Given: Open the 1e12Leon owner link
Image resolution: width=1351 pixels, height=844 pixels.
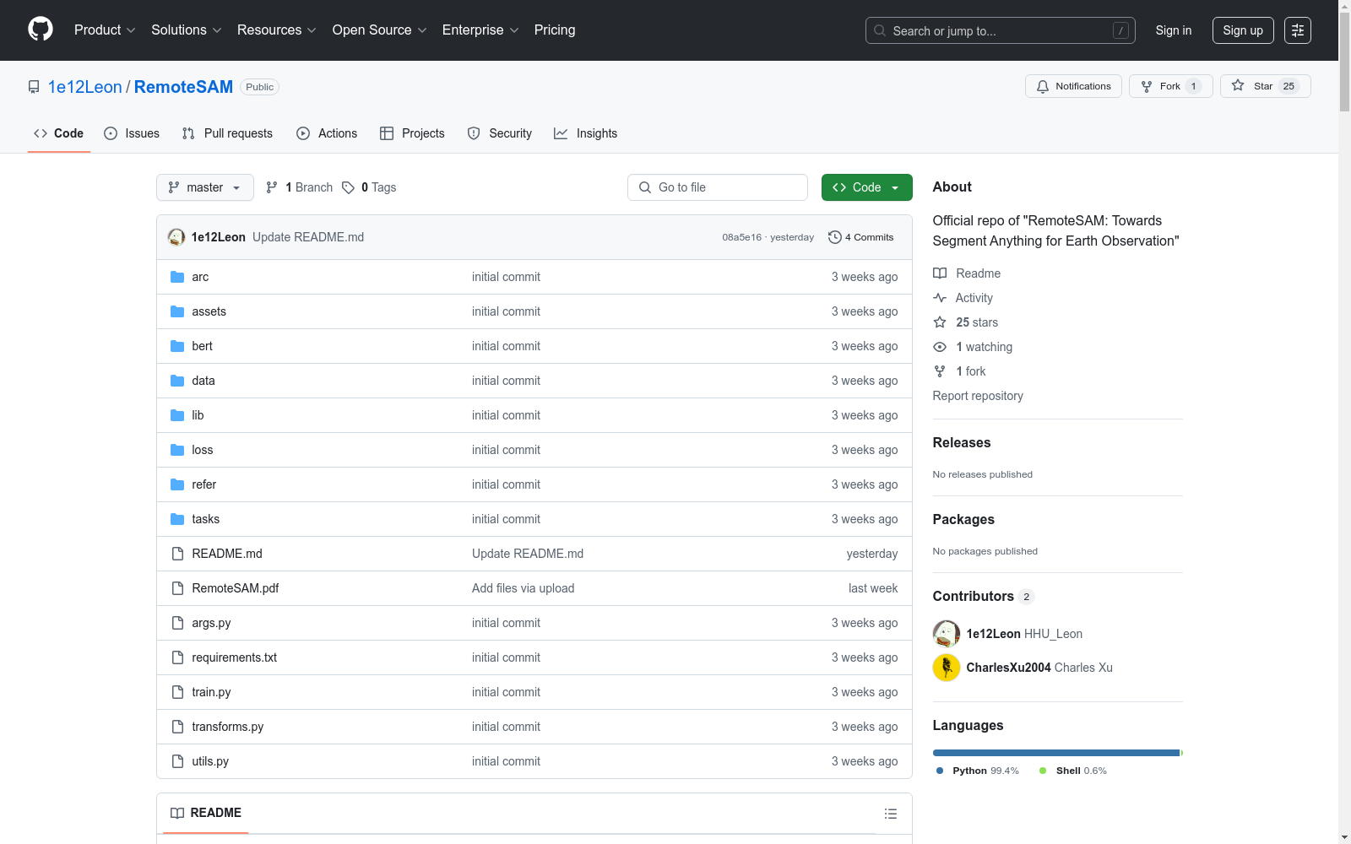Looking at the screenshot, I should pos(85,87).
